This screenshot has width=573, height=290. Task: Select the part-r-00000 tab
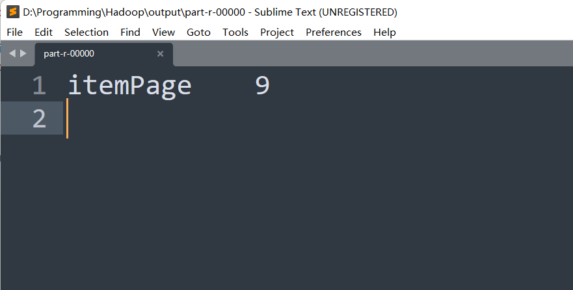(x=91, y=54)
